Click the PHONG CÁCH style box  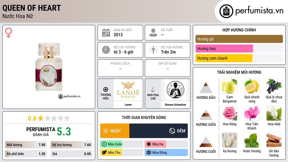[x=120, y=68]
